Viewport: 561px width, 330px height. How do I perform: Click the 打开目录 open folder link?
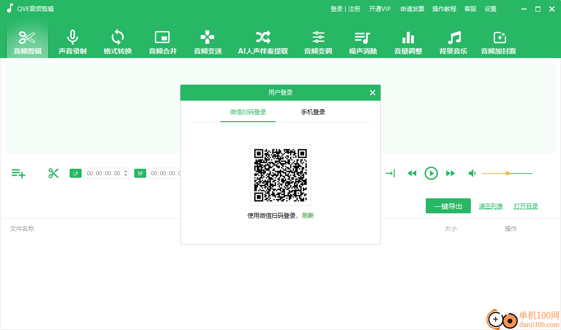[x=526, y=206]
